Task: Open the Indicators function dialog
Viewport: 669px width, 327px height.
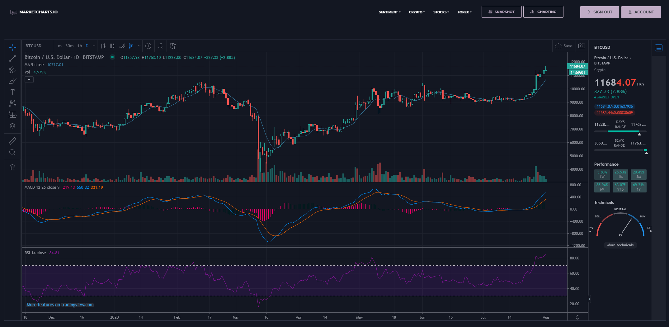Action: [160, 46]
